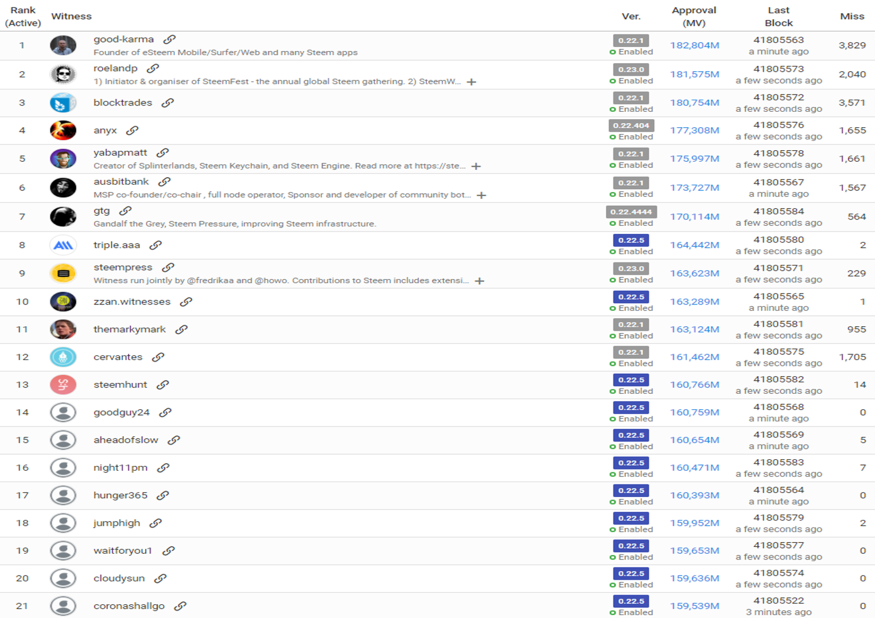The width and height of the screenshot is (875, 618).
Task: Open the link icon beside aheadofslow
Action: pyautogui.click(x=174, y=440)
